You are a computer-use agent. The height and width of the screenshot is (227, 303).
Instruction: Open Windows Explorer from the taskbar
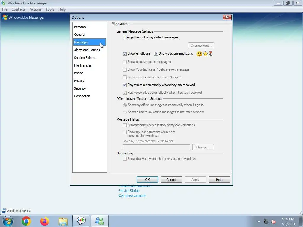point(63,222)
